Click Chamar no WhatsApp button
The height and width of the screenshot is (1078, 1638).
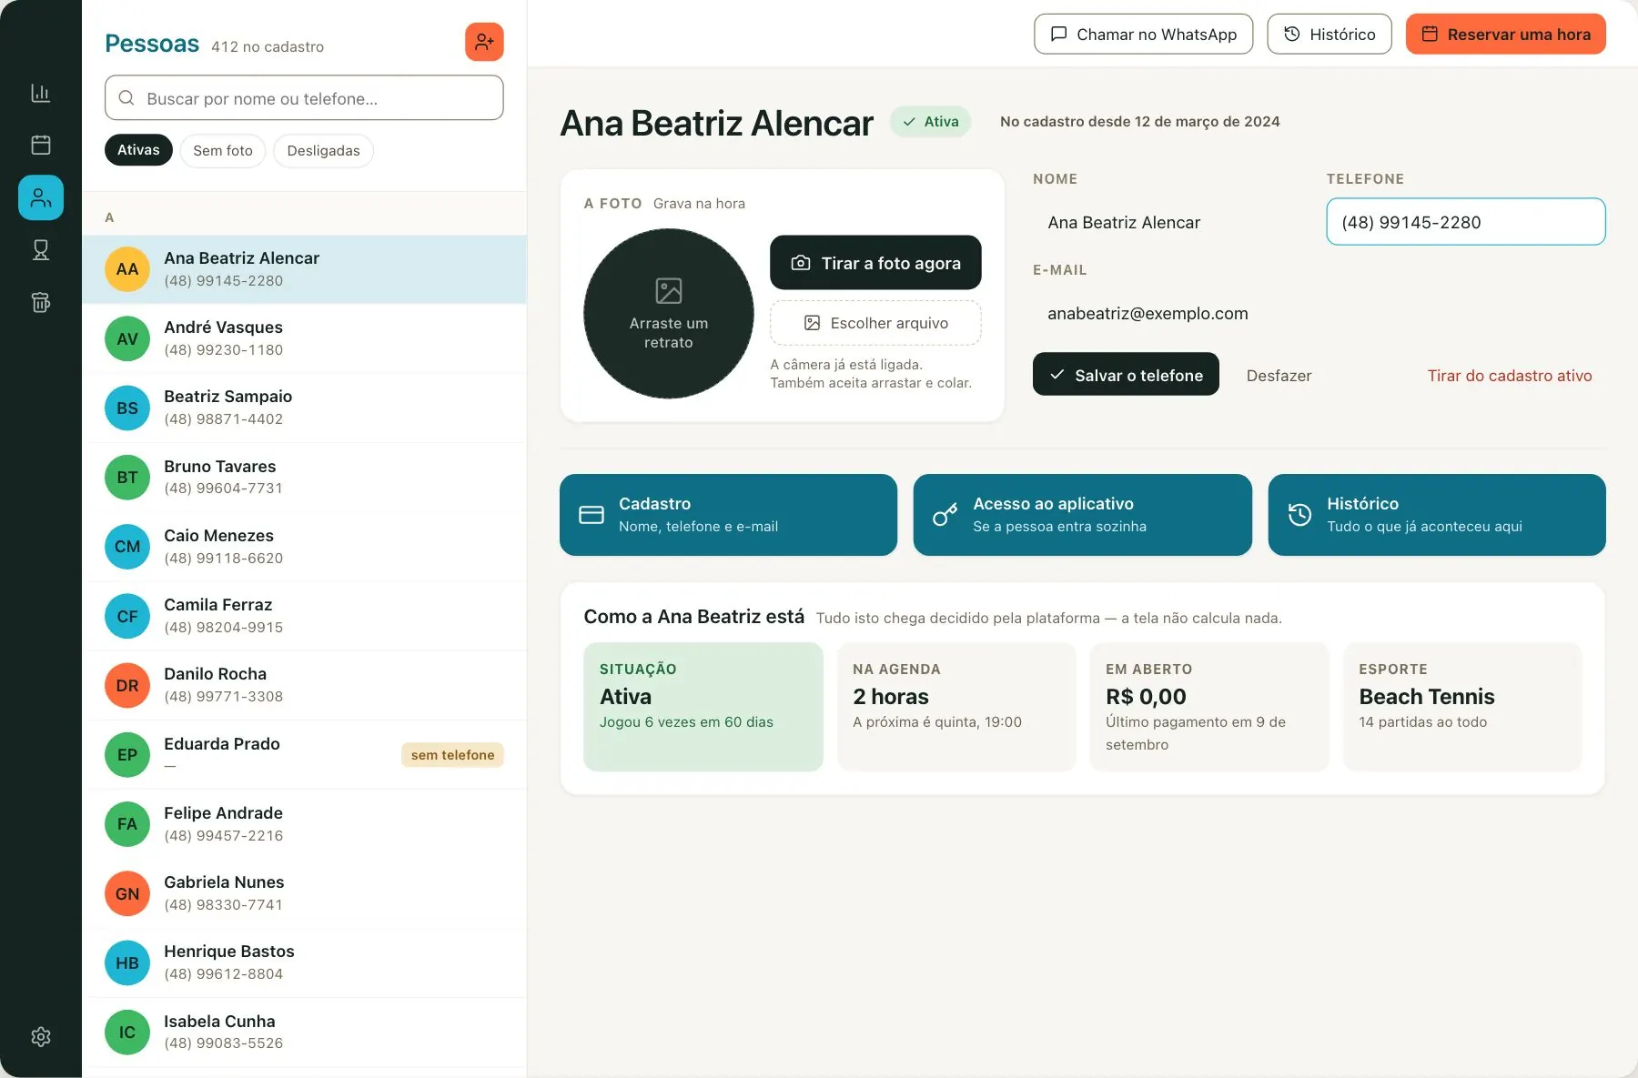pos(1143,34)
